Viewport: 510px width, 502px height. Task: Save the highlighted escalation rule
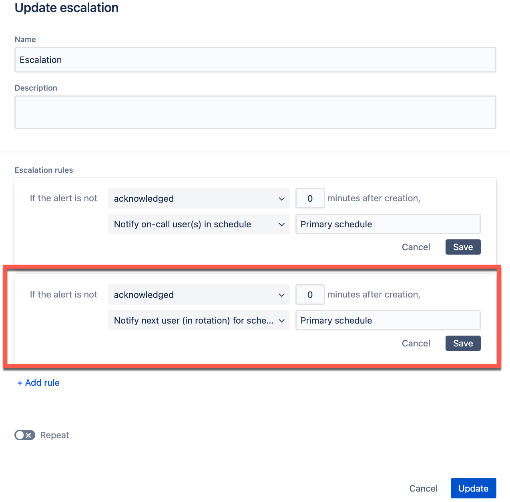463,343
